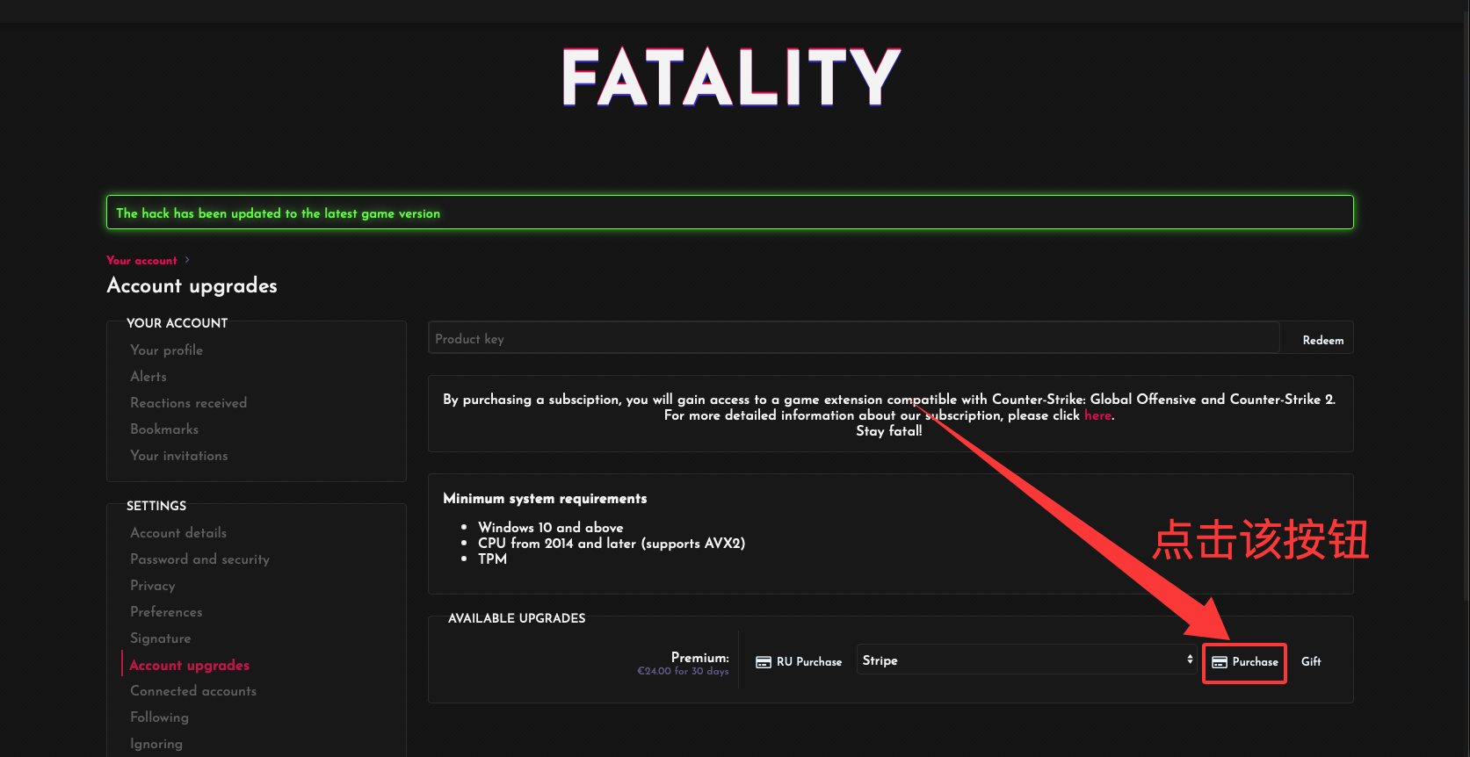The width and height of the screenshot is (1470, 757).
Task: Open Your invitations page
Action: pos(178,456)
